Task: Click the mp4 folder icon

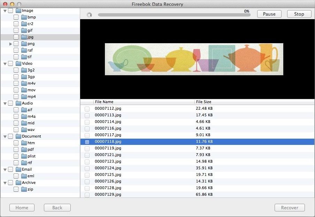Action: coord(24,97)
